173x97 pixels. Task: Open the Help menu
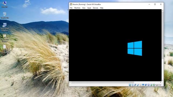pos(102,8)
